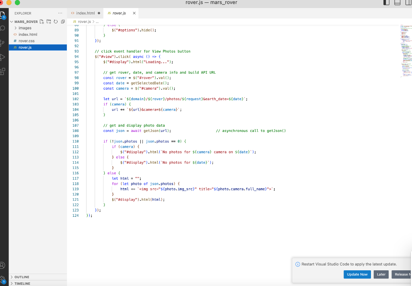Open rover.css from the file tree
This screenshot has width=412, height=286.
click(27, 41)
